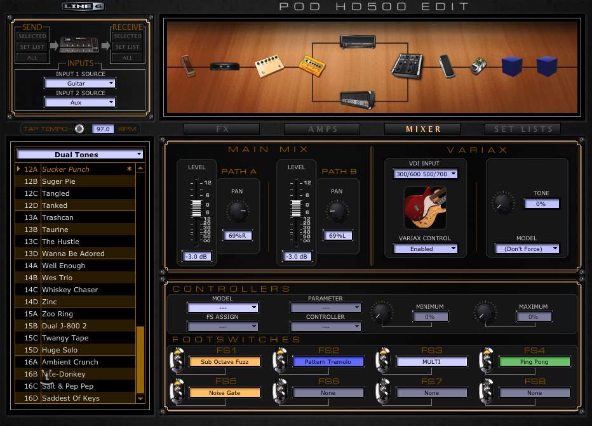Open the Controller dropdown
592x426 pixels.
(x=325, y=326)
